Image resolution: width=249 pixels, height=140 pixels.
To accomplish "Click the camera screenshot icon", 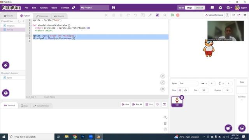I will click(227, 15).
